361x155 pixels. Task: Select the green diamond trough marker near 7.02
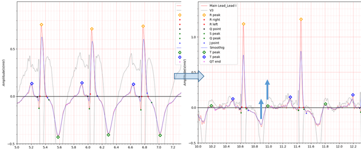(x=160, y=135)
